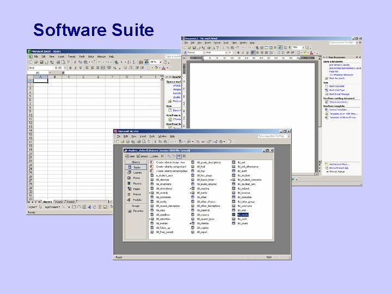Click Choose document link in Word task pane
This screenshot has width=392, height=294.
pos(339,102)
